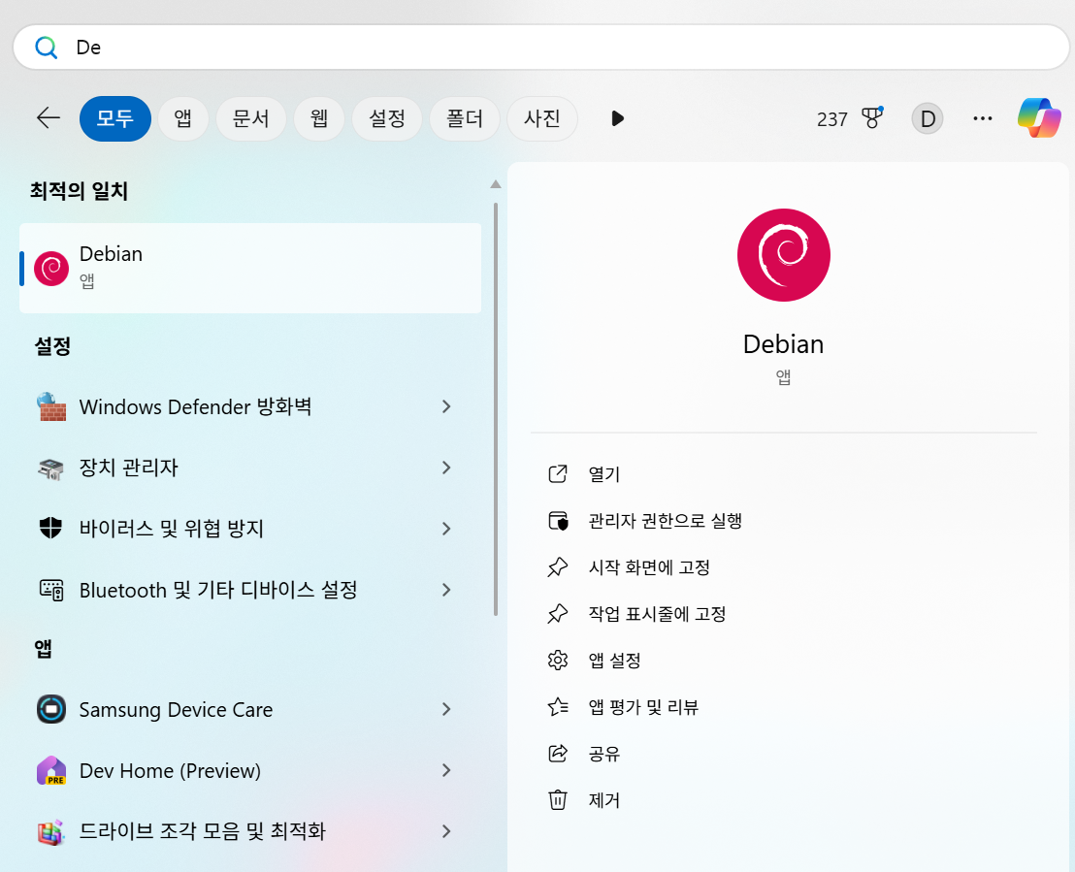Switch to the 웹 filter tab
Viewport: 1075px width, 872px height.
(x=319, y=118)
